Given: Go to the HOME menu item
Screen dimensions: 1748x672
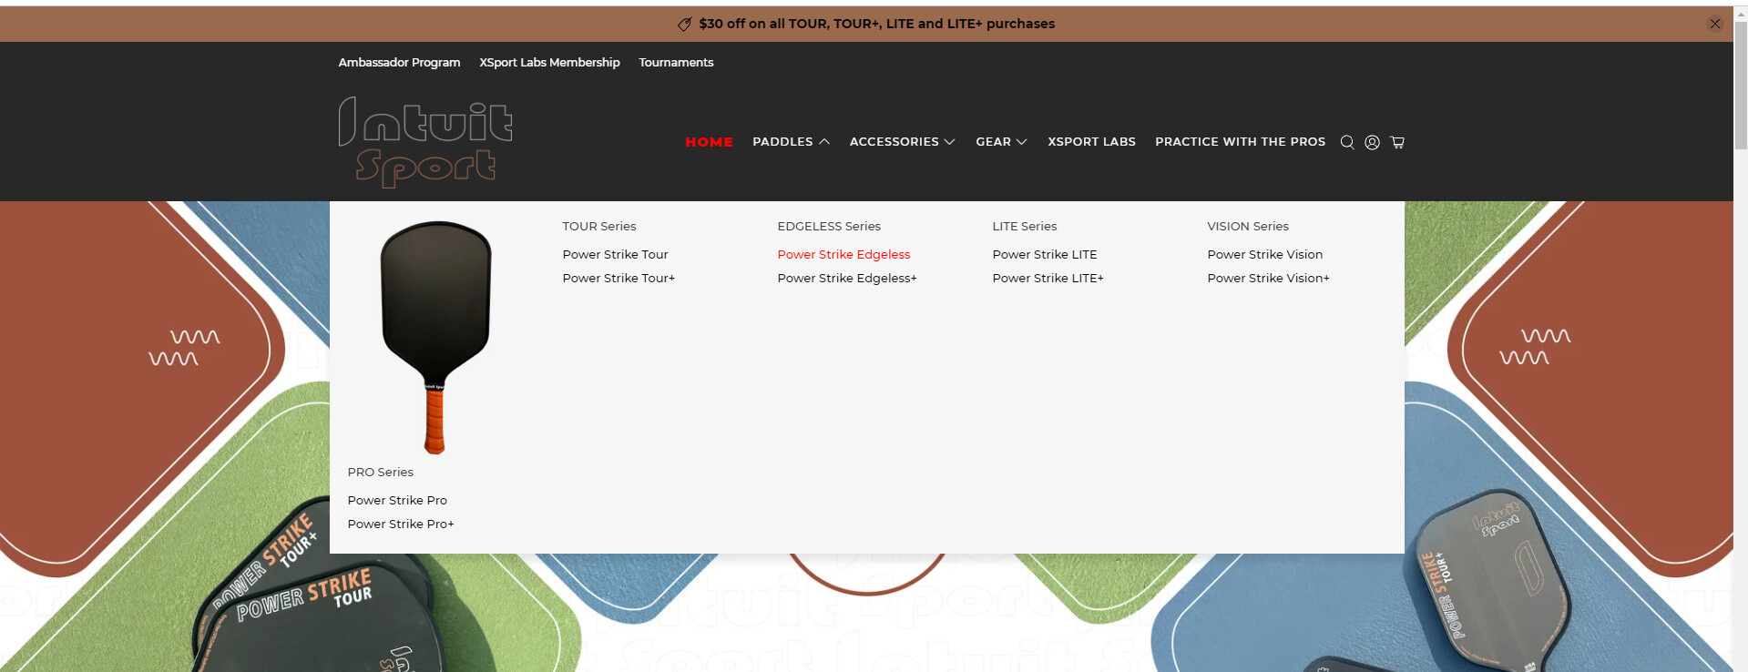Looking at the screenshot, I should (x=709, y=142).
